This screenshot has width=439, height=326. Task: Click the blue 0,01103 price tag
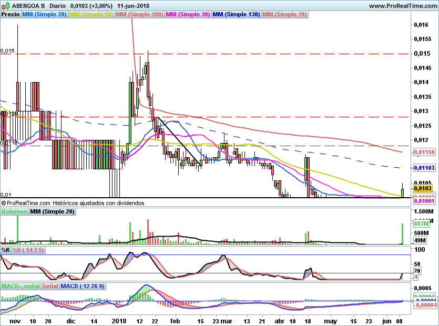point(424,168)
